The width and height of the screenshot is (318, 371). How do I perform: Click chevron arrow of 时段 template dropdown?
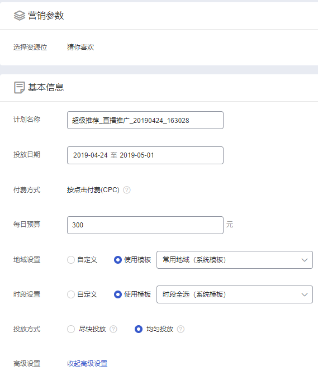tap(305, 295)
